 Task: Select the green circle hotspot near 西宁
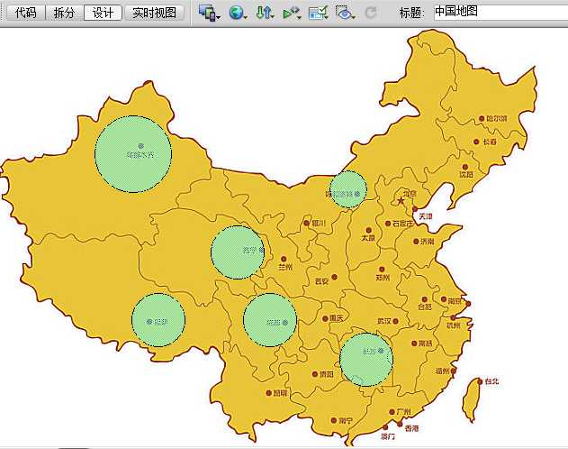pyautogui.click(x=238, y=252)
